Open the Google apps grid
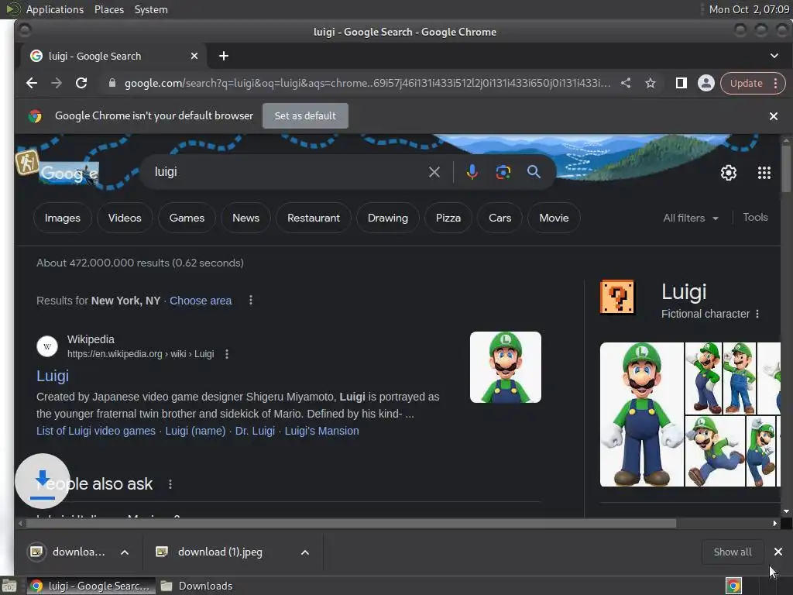 tap(764, 173)
